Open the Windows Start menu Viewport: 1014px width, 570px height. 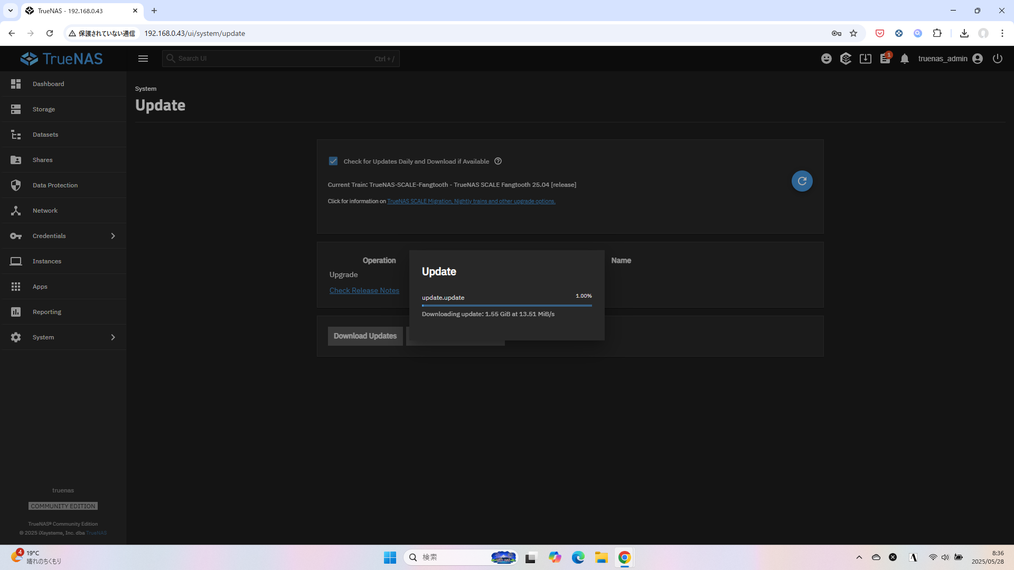click(x=390, y=557)
